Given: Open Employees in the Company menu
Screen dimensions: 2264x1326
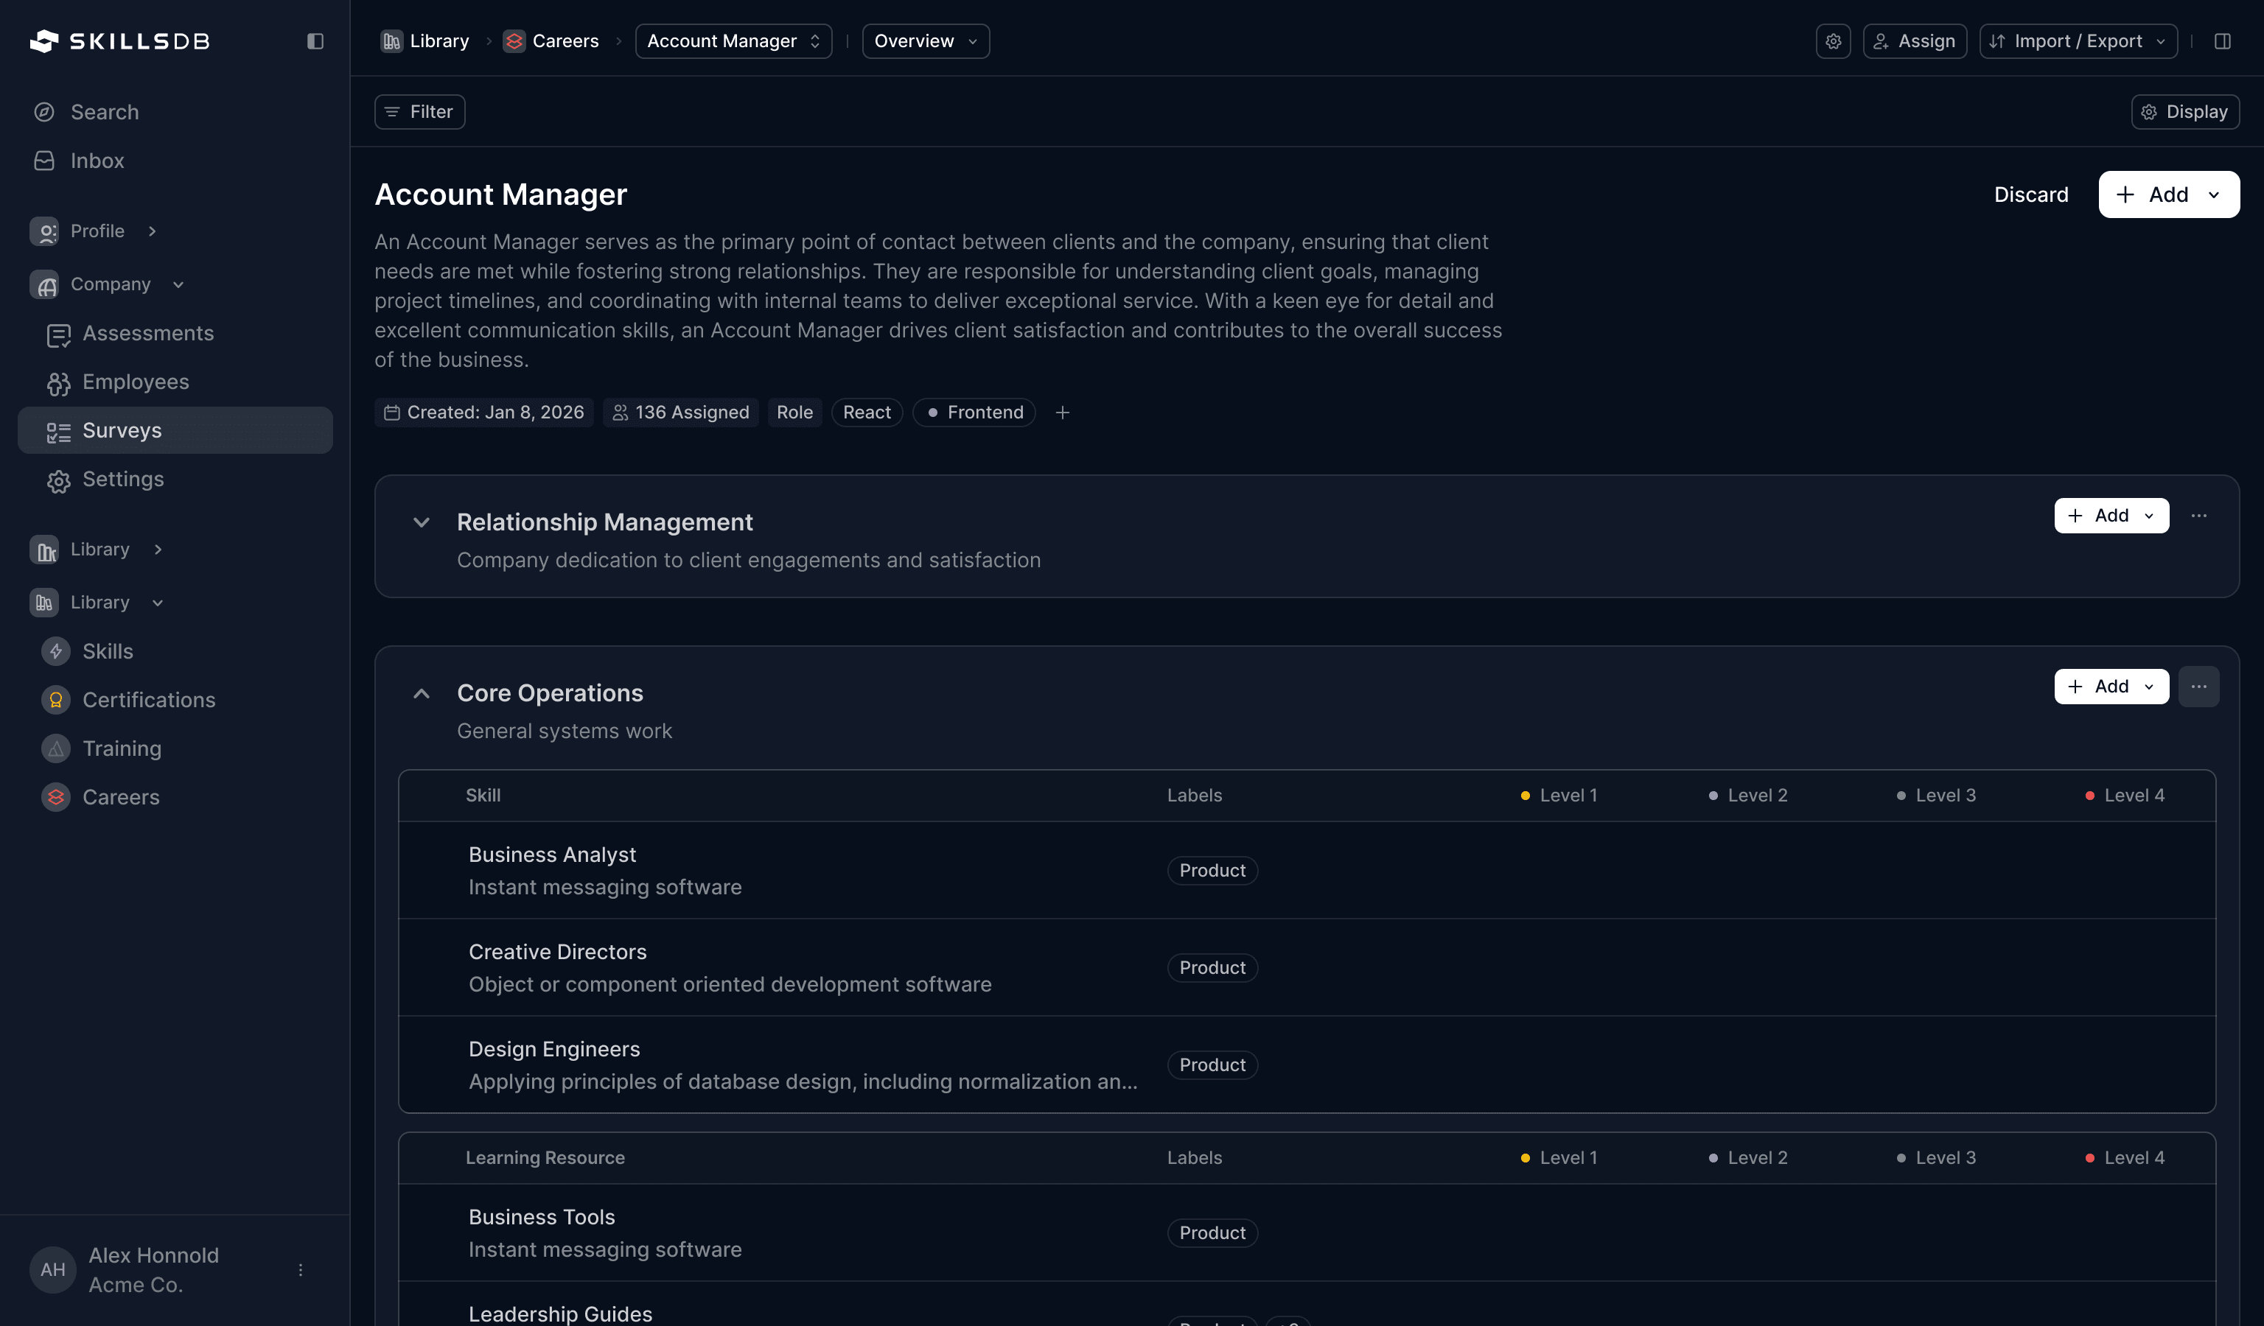Looking at the screenshot, I should tap(135, 382).
